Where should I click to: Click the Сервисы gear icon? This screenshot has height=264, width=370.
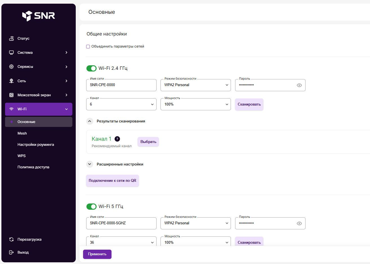coord(12,67)
